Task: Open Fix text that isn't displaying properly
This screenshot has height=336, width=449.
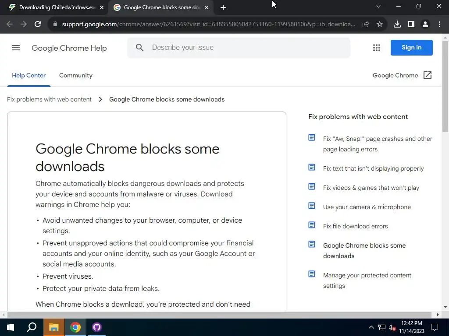Action: pyautogui.click(x=374, y=168)
